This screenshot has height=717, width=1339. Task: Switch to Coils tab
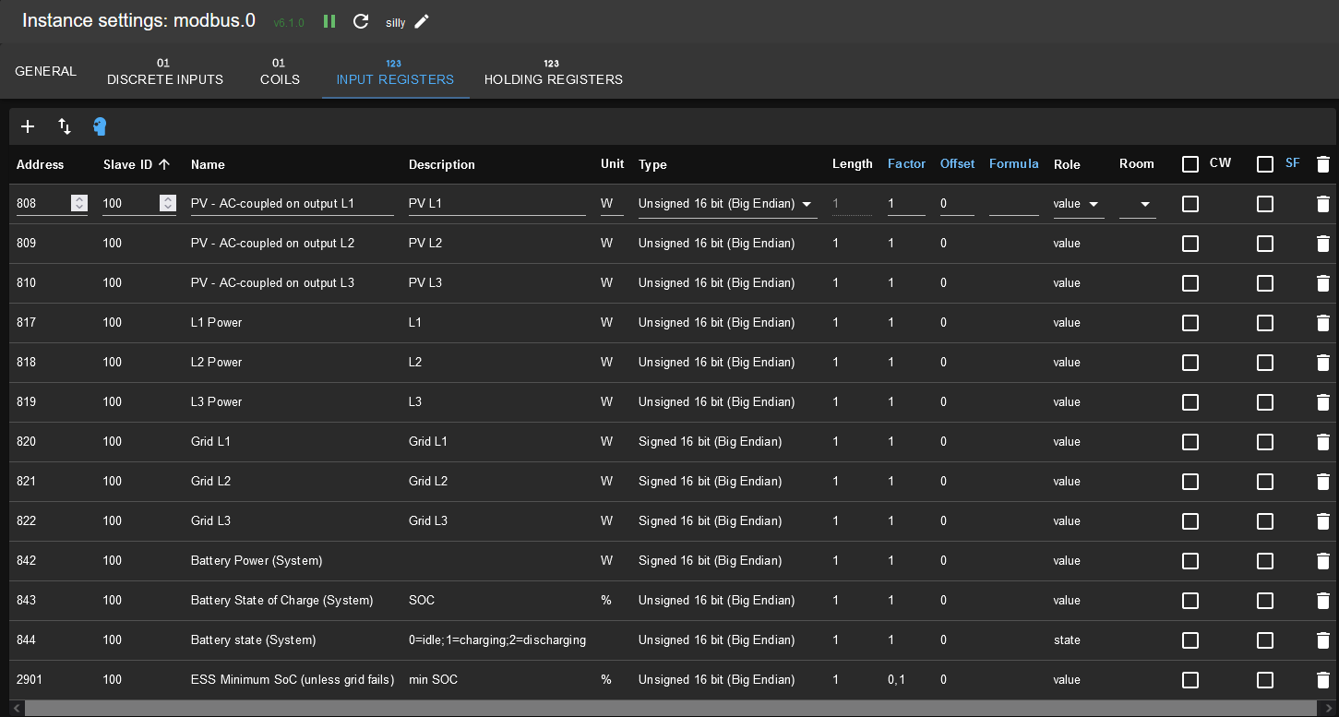pyautogui.click(x=280, y=71)
